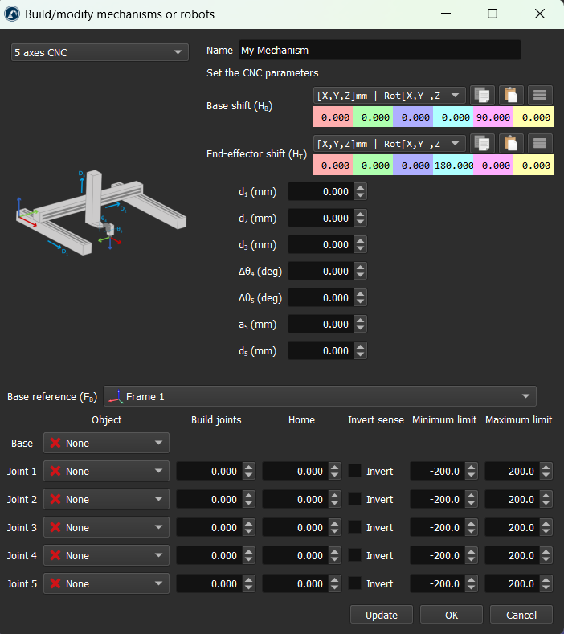Check Invert option for Joint 5
This screenshot has width=564, height=634.
[x=354, y=584]
